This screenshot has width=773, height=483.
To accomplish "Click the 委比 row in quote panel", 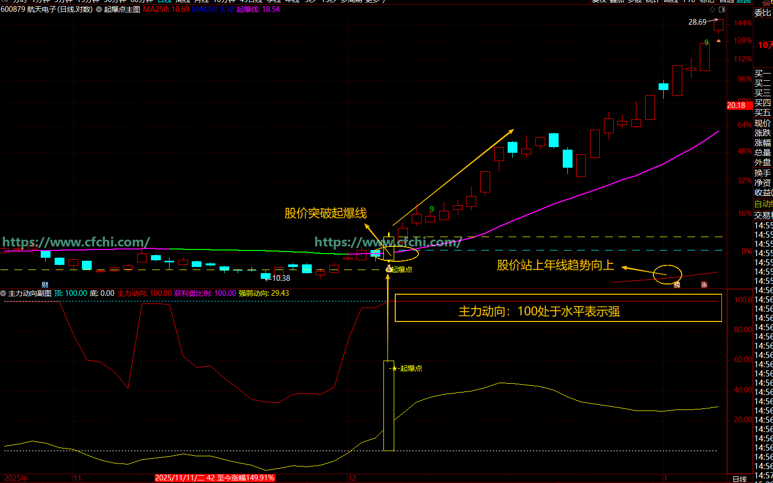I will point(763,13).
